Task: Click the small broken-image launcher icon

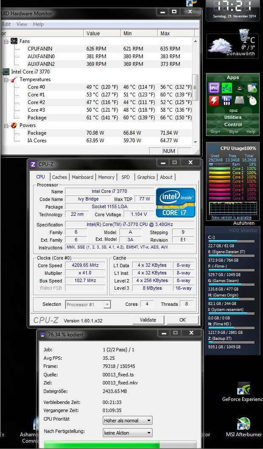Action: pyautogui.click(x=240, y=88)
